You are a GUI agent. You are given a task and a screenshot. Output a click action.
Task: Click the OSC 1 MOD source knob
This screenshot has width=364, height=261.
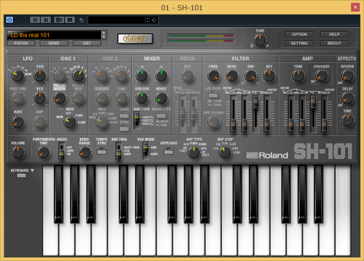coord(70,122)
